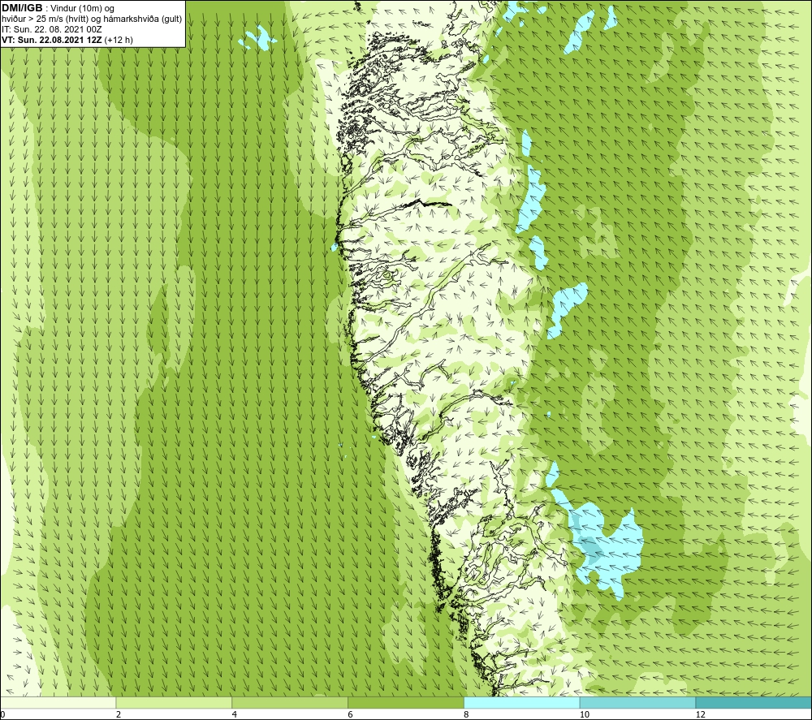The height and width of the screenshot is (720, 812).
Task: Click the DMI/IGB title text
Action: 22,8
